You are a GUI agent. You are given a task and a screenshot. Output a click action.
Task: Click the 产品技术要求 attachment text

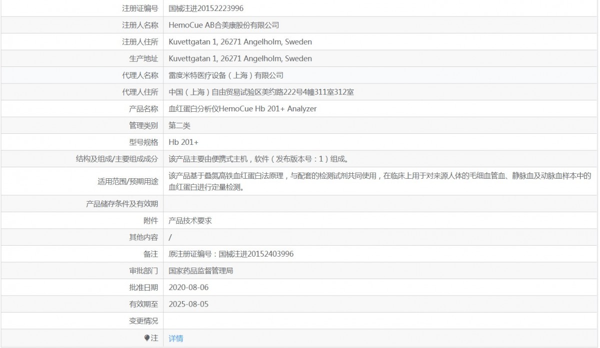point(190,220)
